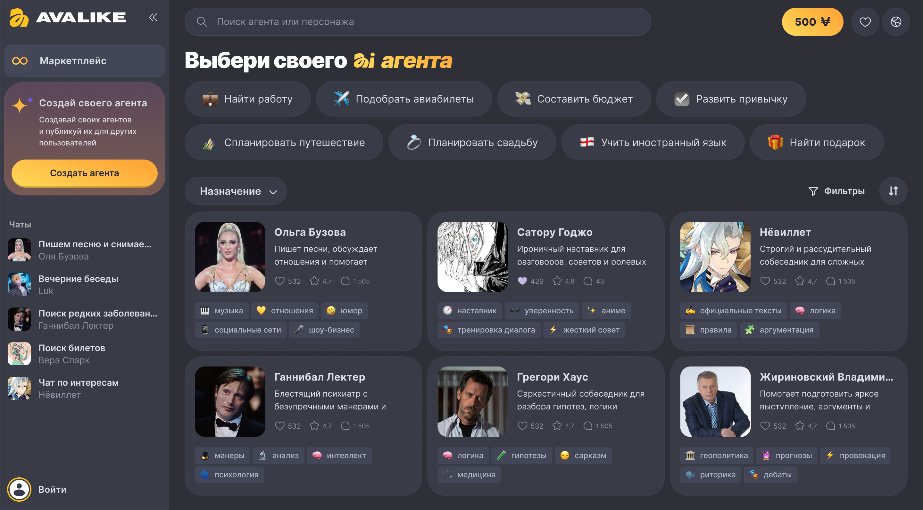
Task: Click the Грегори Хаус card title
Action: [553, 377]
